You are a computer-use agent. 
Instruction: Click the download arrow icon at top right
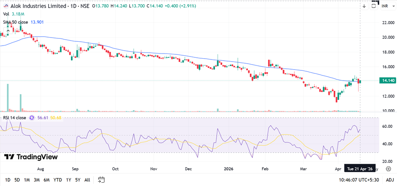364,6
